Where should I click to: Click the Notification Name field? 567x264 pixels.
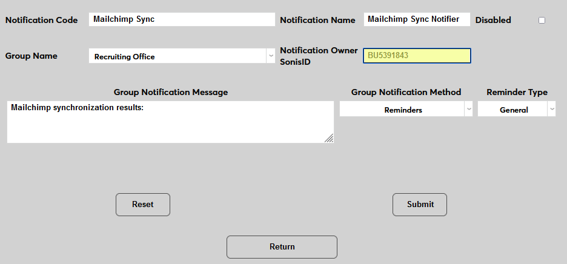click(x=417, y=19)
